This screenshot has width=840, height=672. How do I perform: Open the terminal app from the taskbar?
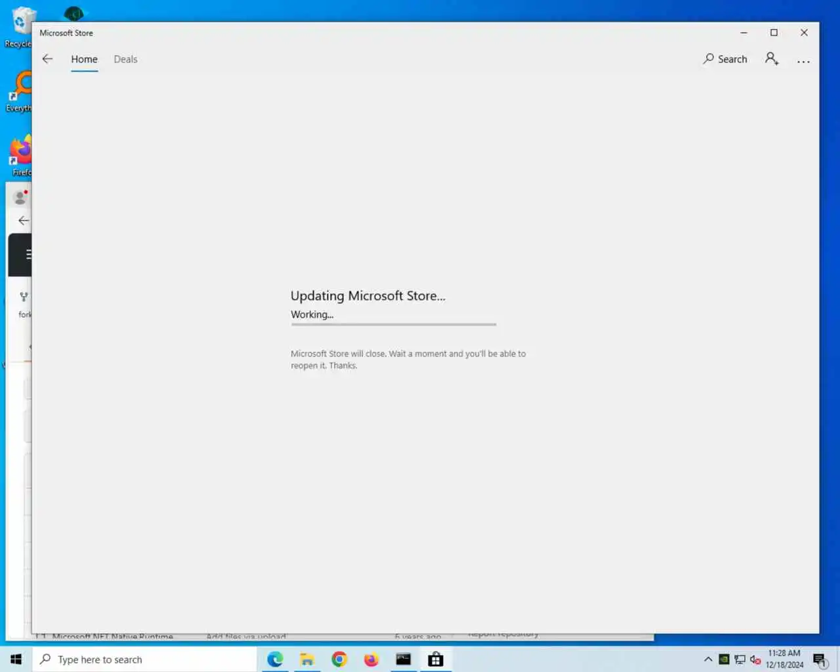404,660
